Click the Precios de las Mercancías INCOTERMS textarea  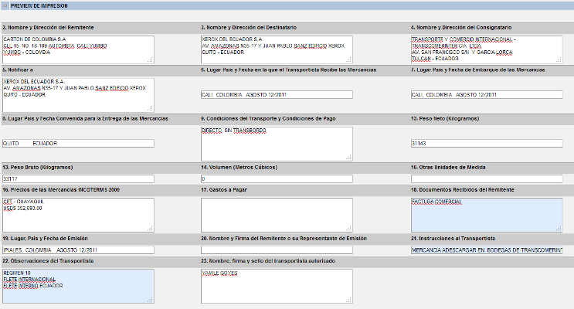coord(77,214)
